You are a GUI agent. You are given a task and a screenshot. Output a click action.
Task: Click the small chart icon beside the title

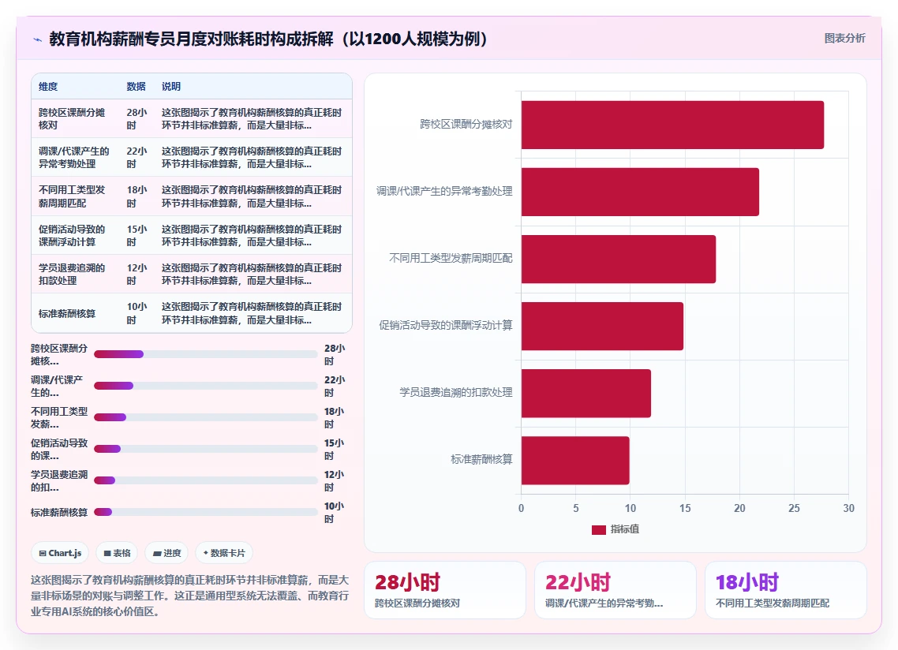point(38,39)
